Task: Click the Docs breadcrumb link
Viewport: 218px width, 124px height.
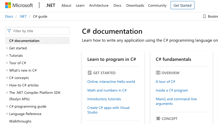Action: [9, 16]
